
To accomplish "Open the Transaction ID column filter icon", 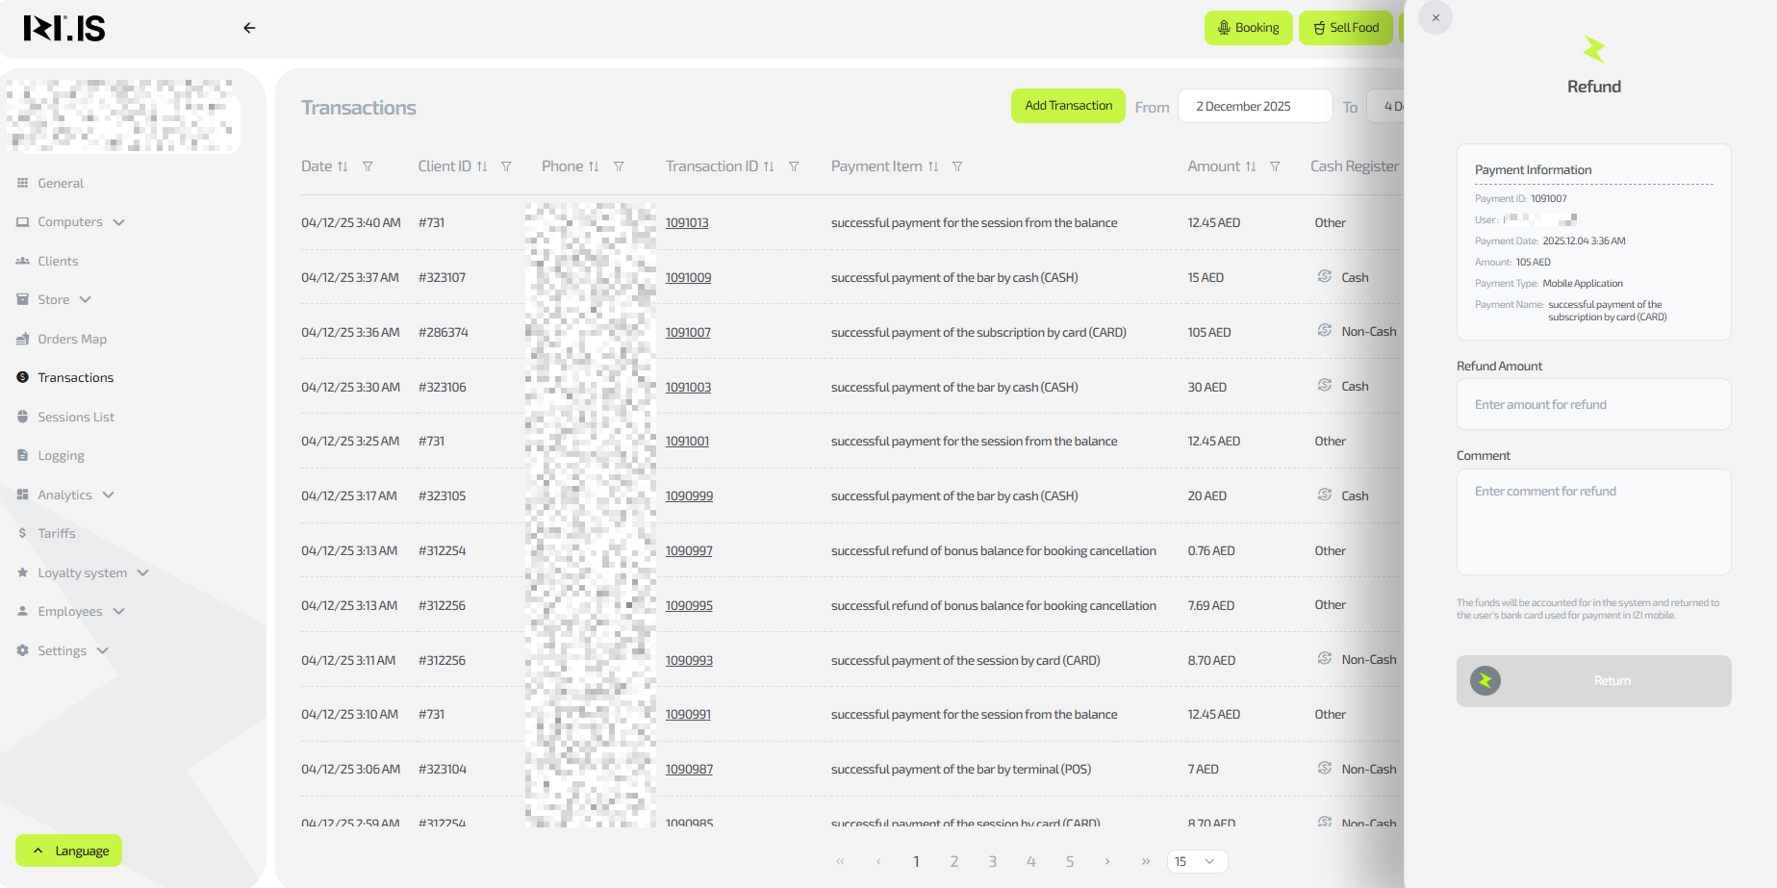I will pyautogui.click(x=794, y=166).
